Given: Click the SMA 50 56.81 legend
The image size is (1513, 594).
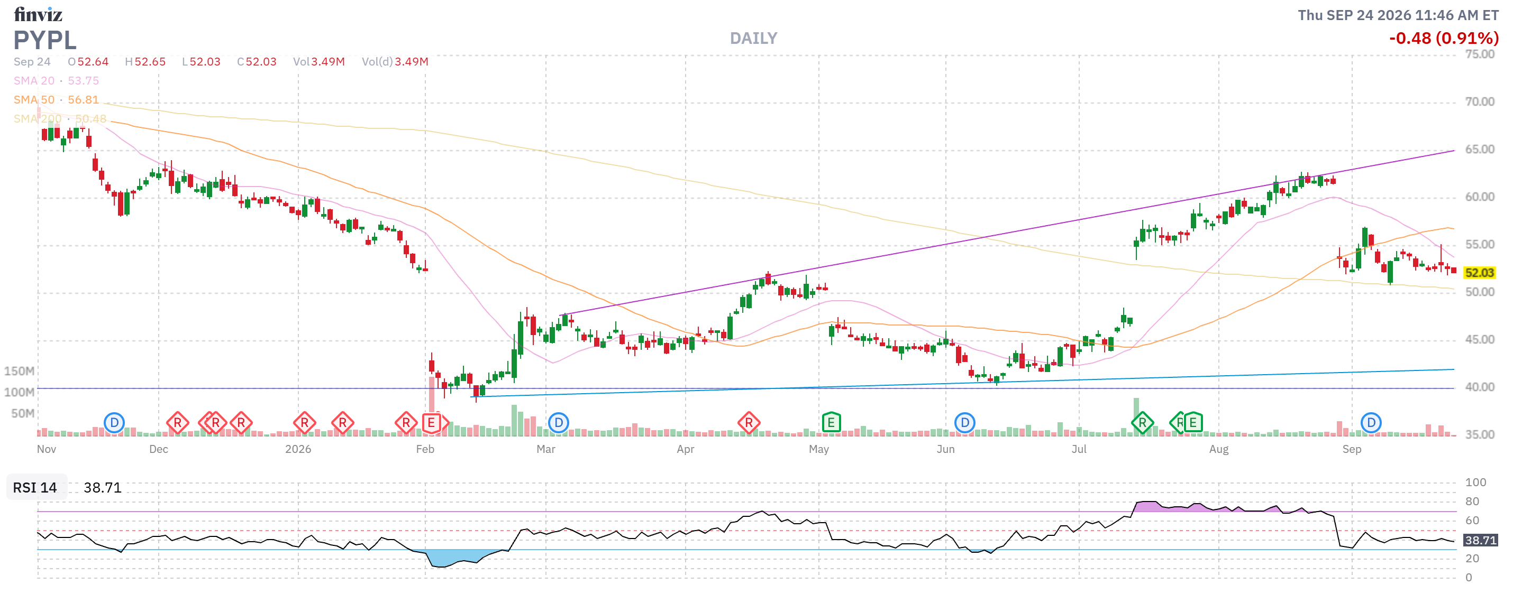Looking at the screenshot, I should pyautogui.click(x=57, y=100).
